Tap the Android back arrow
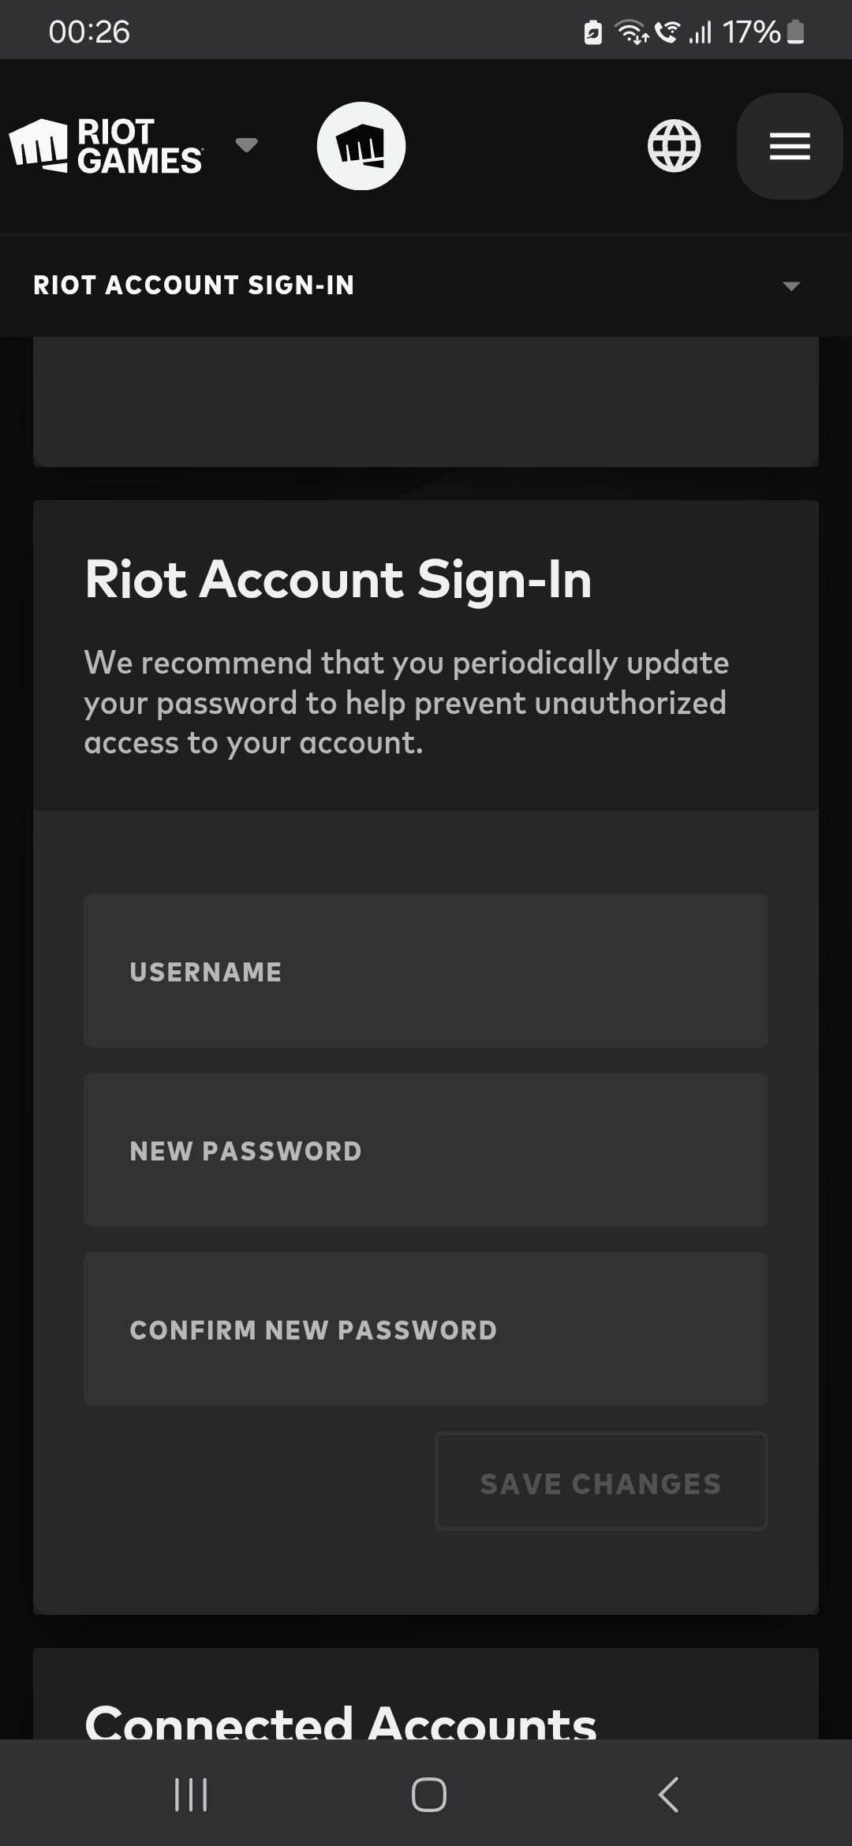 (x=668, y=1795)
